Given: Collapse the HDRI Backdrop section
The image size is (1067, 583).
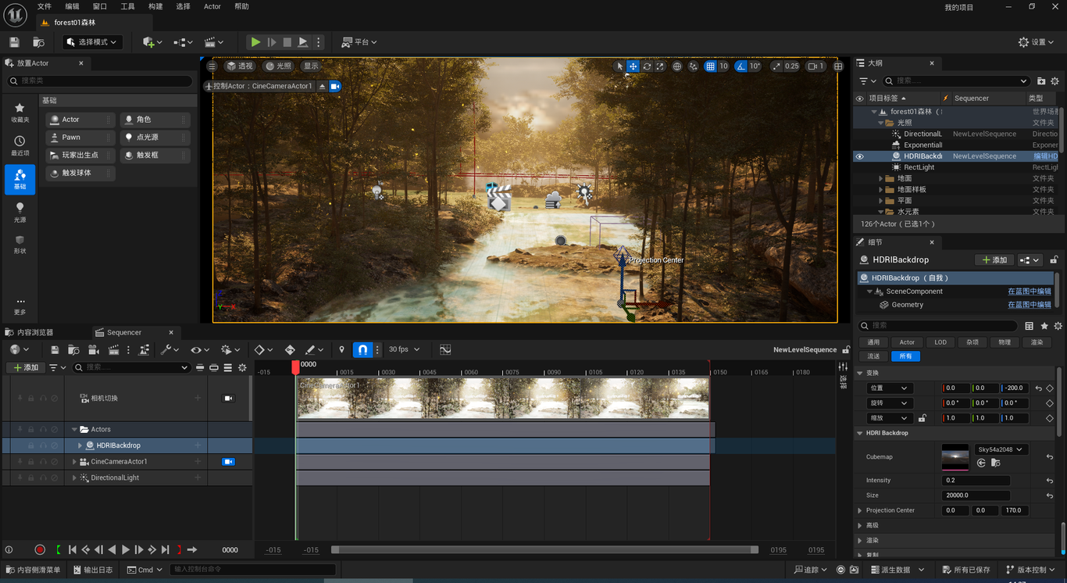Looking at the screenshot, I should [860, 433].
